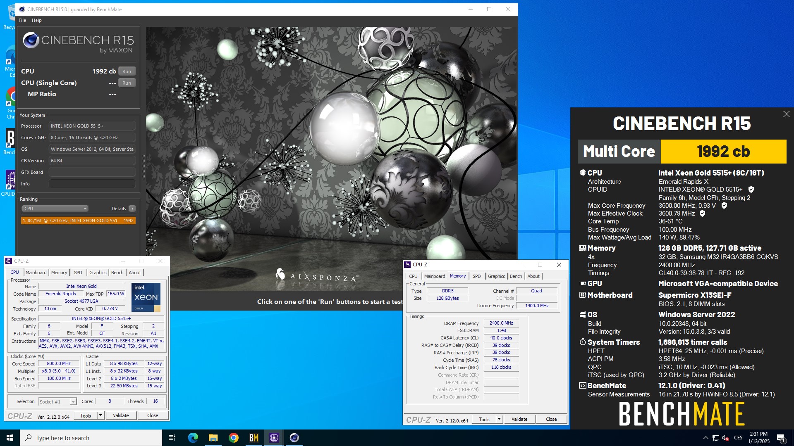Open the Help menu in Cinebench
This screenshot has width=794, height=446.
click(37, 20)
